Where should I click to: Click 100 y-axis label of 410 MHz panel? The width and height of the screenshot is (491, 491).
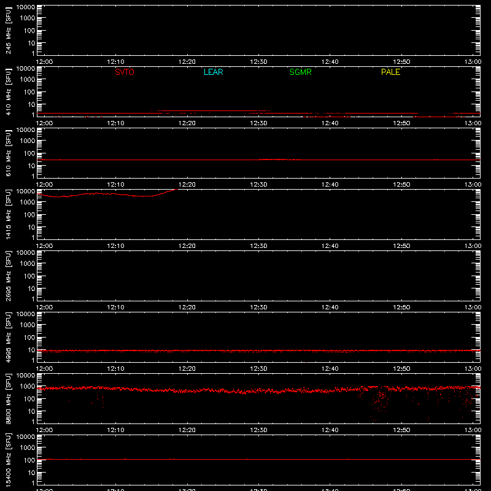29,92
